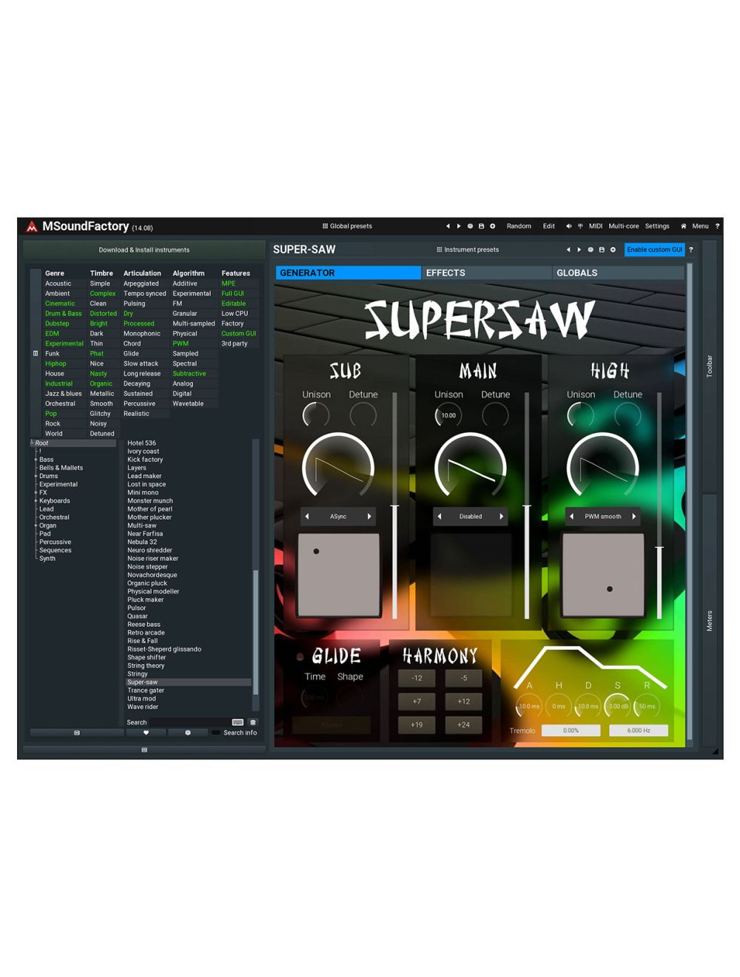
Task: Click the Tremolo 6.000 Hz rate field
Action: [639, 731]
